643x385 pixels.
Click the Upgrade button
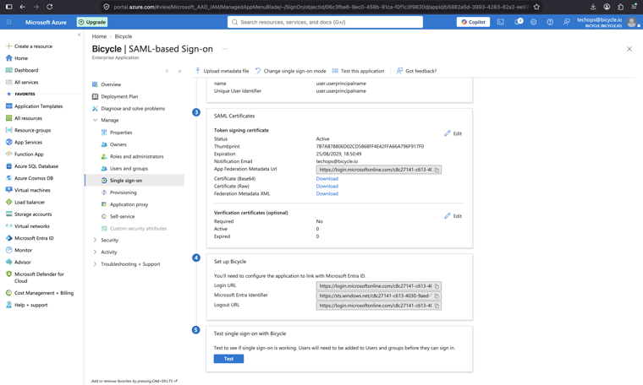click(x=92, y=22)
